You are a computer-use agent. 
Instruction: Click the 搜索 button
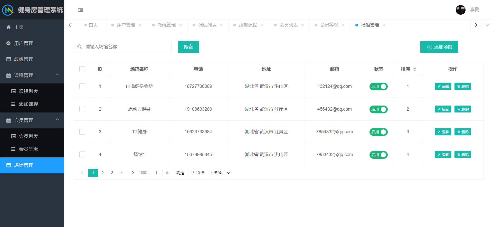click(x=188, y=47)
